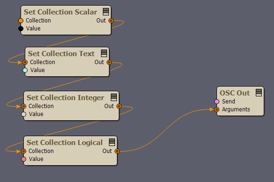Click the black Value port on Set Collection Scalar

21,29
